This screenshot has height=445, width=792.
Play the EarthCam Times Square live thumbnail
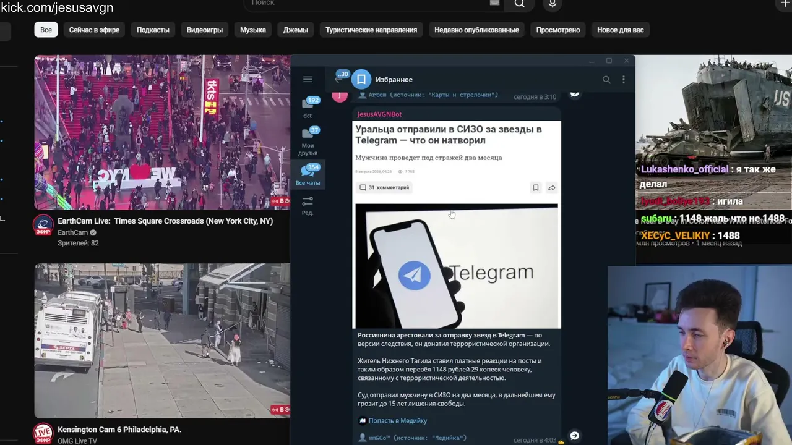tap(162, 133)
